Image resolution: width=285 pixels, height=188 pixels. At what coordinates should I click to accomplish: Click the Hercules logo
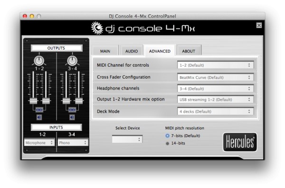(x=240, y=142)
